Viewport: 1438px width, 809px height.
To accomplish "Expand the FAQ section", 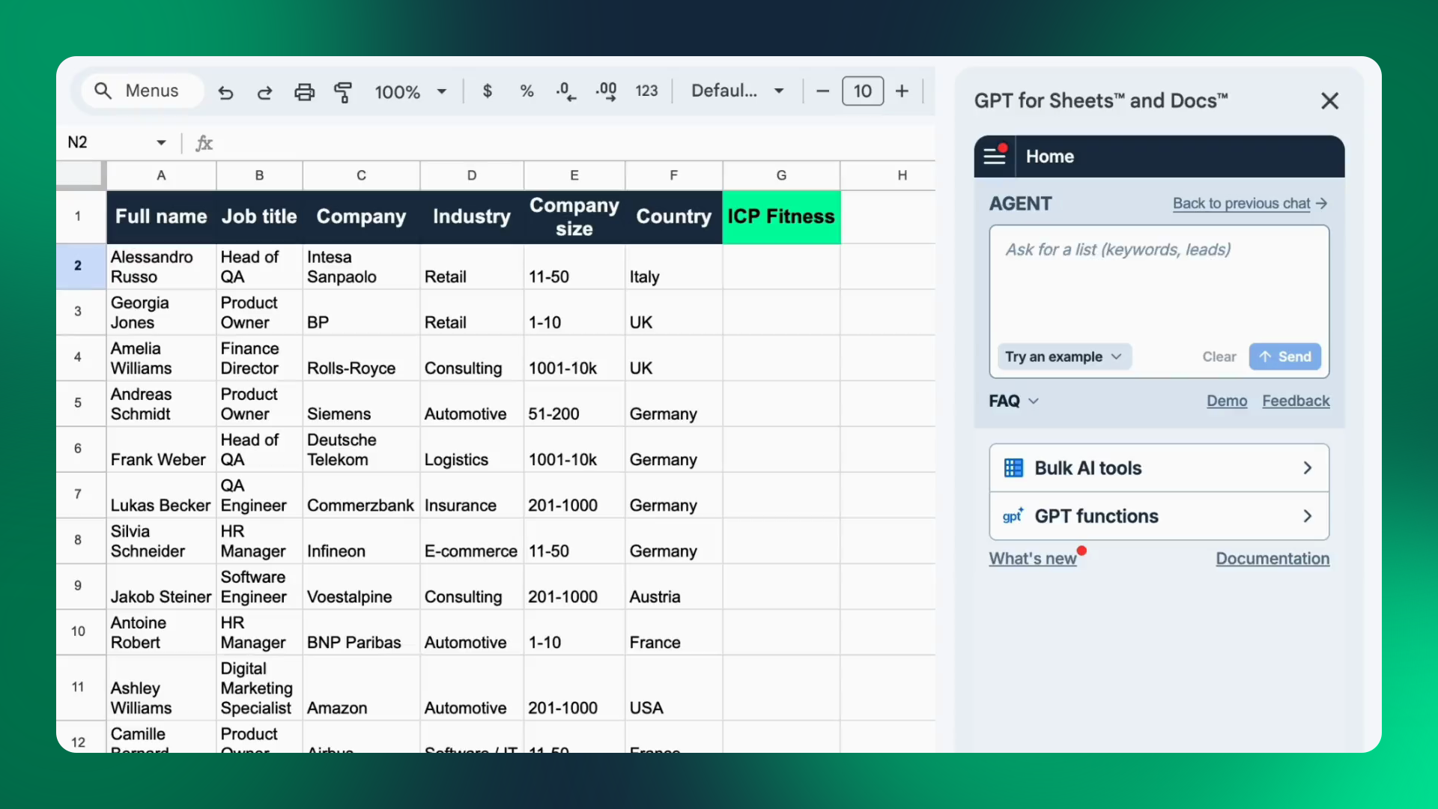I will pyautogui.click(x=1013, y=401).
